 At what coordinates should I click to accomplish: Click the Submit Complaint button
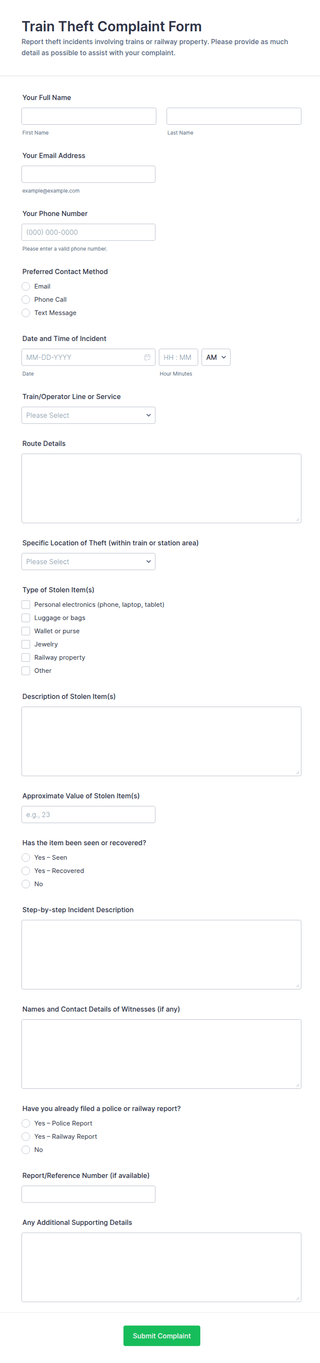[161, 1335]
